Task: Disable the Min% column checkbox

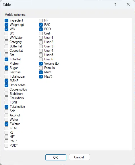Action: pos(41,72)
